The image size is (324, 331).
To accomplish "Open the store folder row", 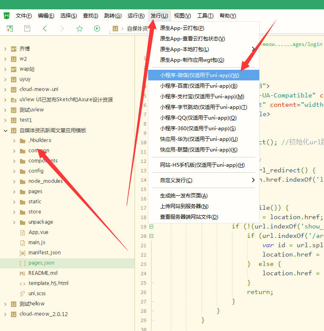I will click(x=67, y=212).
